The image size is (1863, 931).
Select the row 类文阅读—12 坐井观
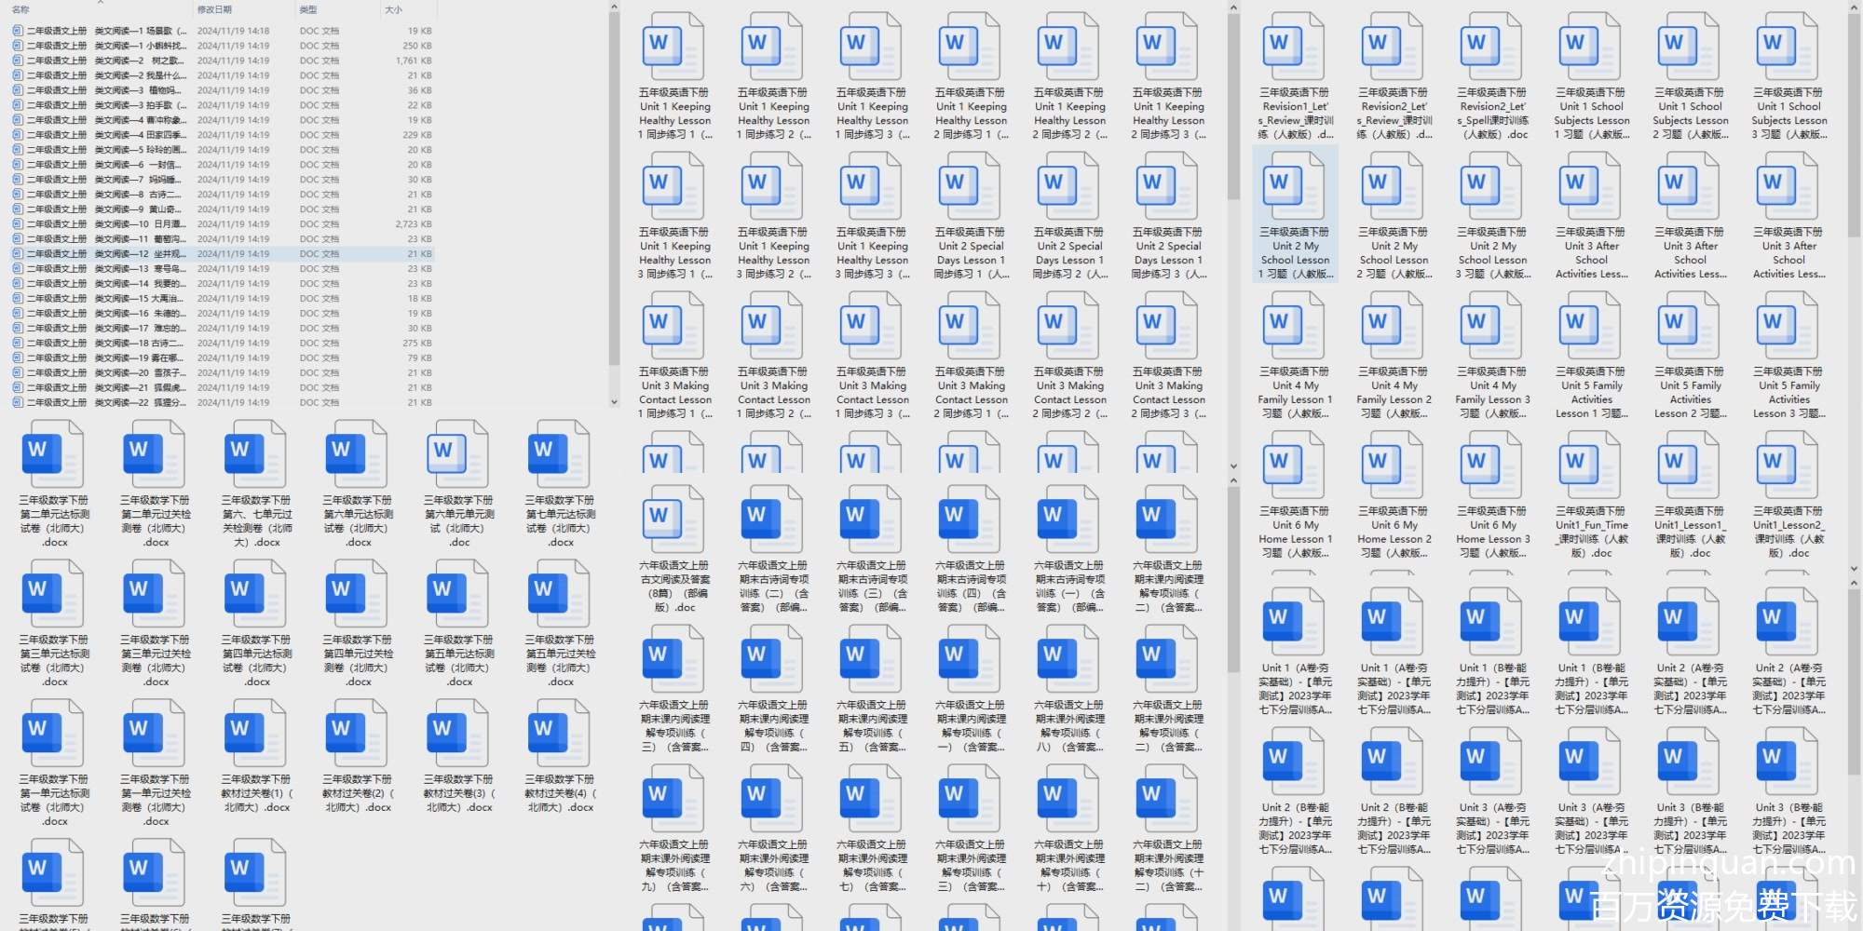pyautogui.click(x=222, y=253)
